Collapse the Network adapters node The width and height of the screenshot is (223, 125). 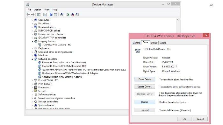[32, 59]
